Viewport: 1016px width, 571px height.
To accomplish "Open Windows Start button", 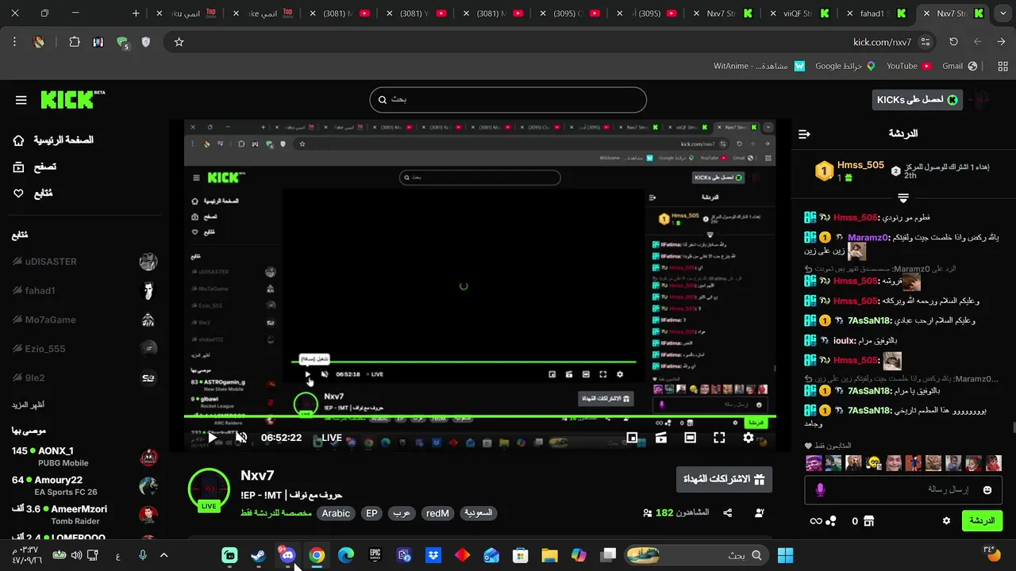I will [x=785, y=555].
